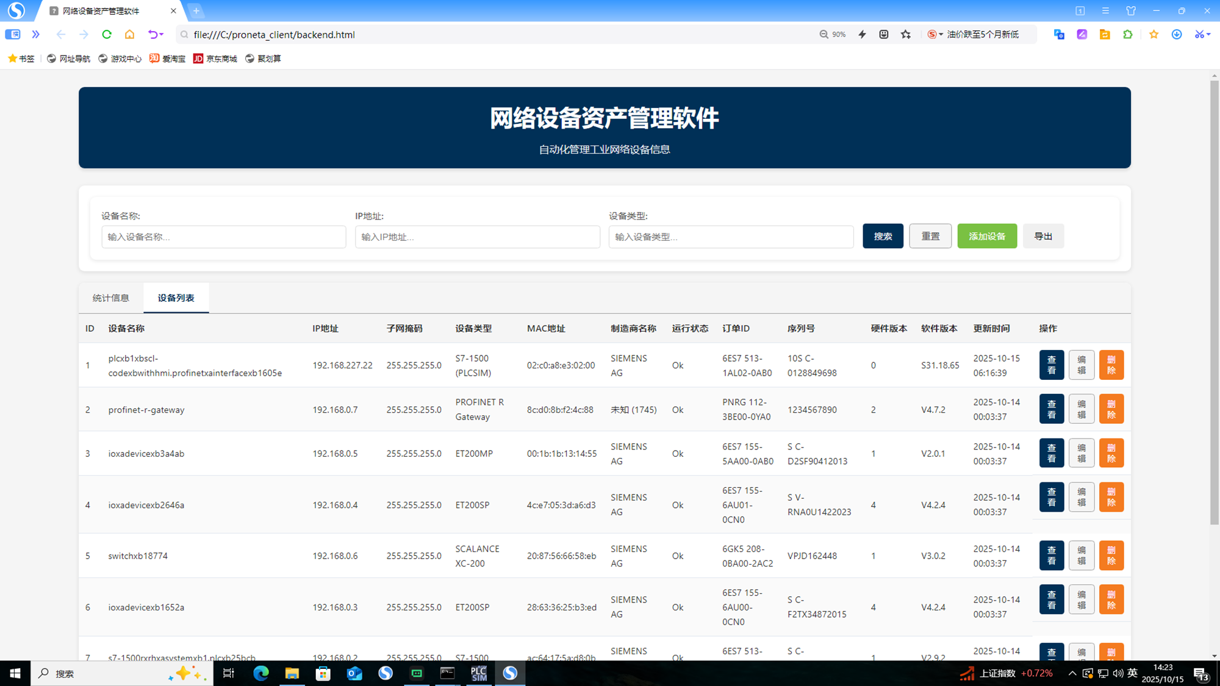
Task: Open the browser skin shirt icon
Action: point(1131,11)
